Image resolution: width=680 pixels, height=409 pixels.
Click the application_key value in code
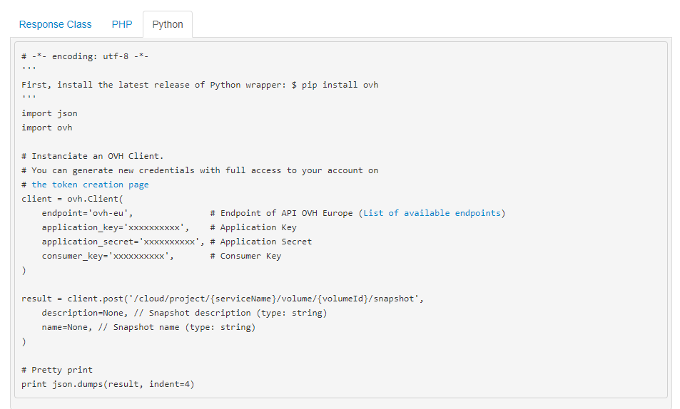(156, 227)
